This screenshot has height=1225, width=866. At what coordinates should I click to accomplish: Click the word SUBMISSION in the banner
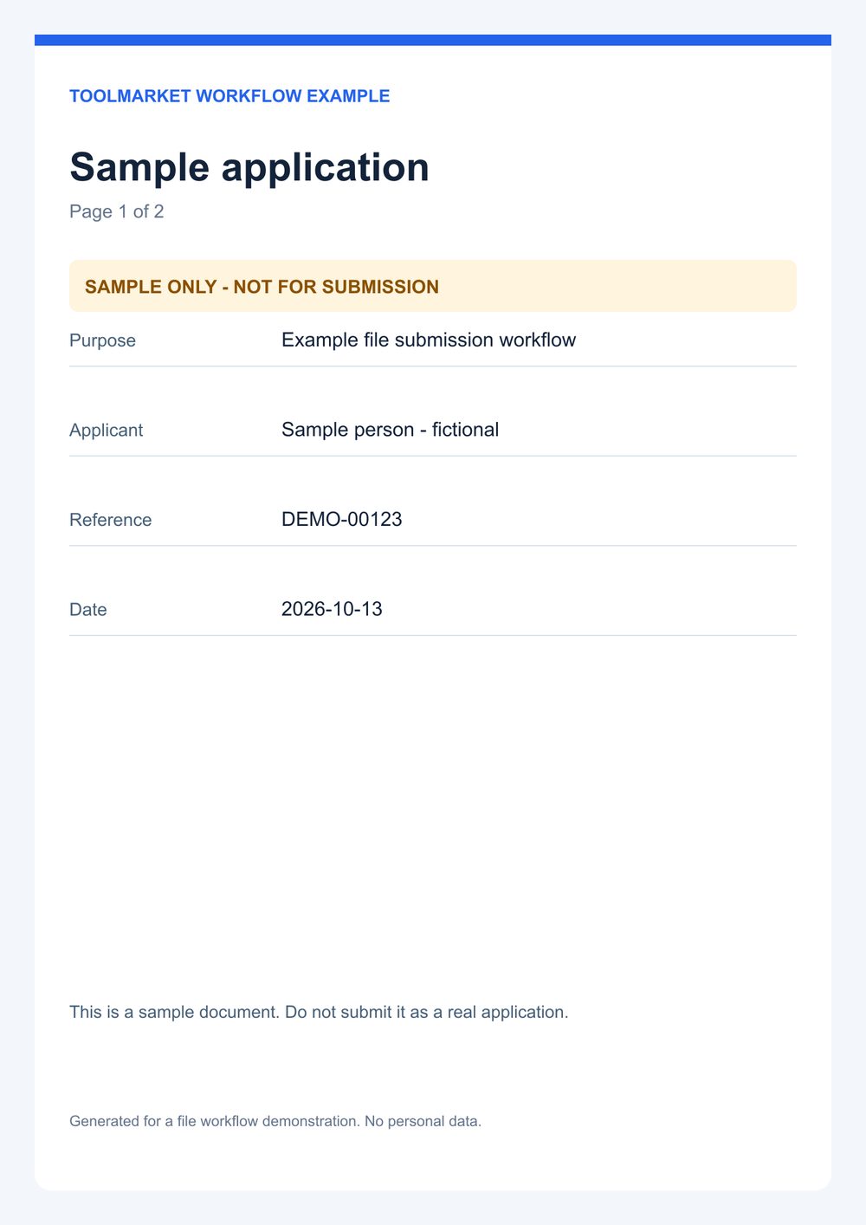point(380,287)
